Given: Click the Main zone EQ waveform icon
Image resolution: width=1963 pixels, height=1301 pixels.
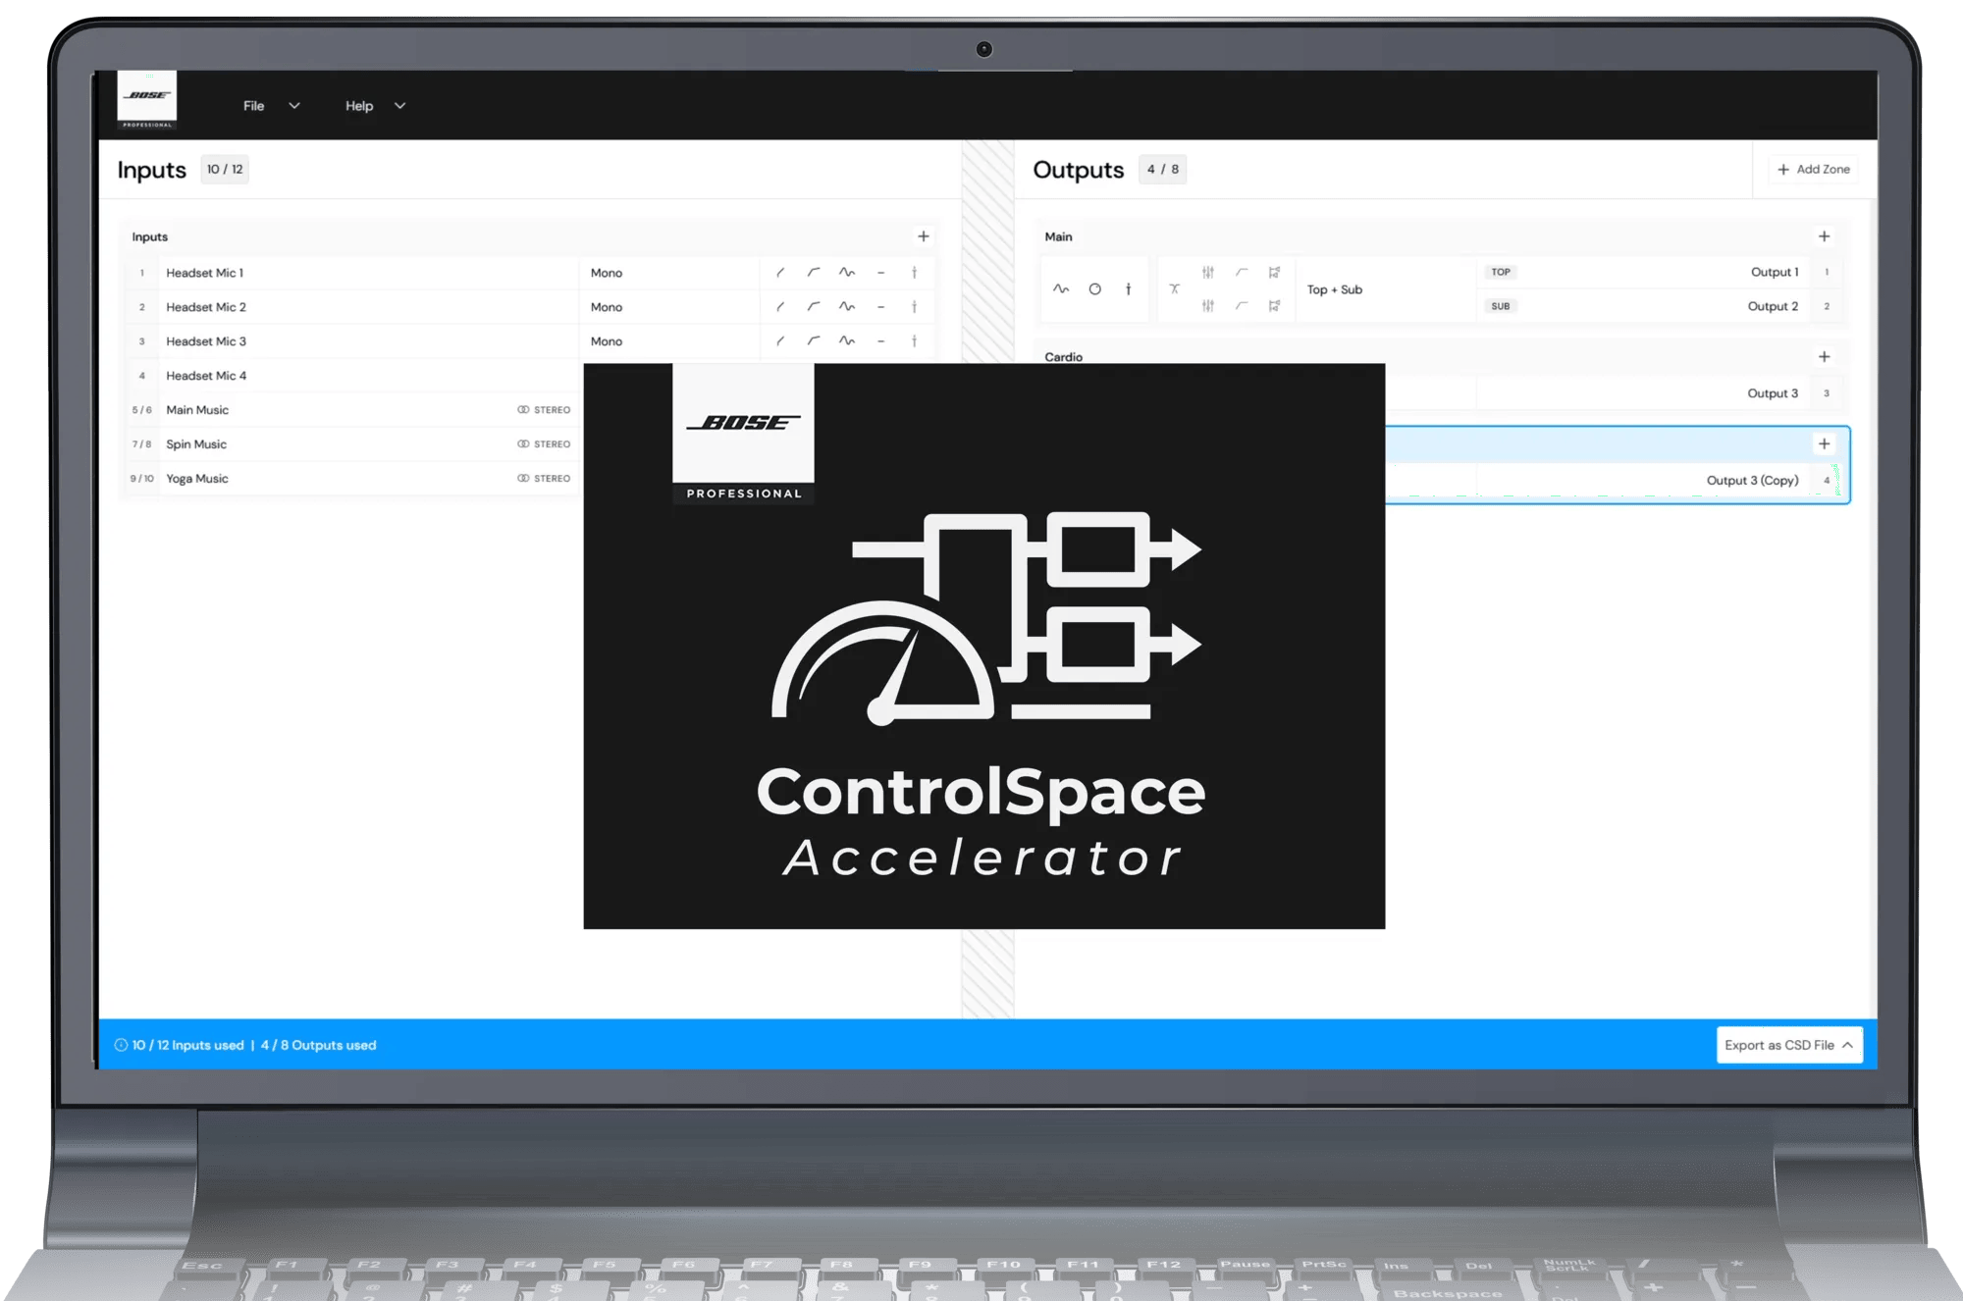Looking at the screenshot, I should [1061, 289].
